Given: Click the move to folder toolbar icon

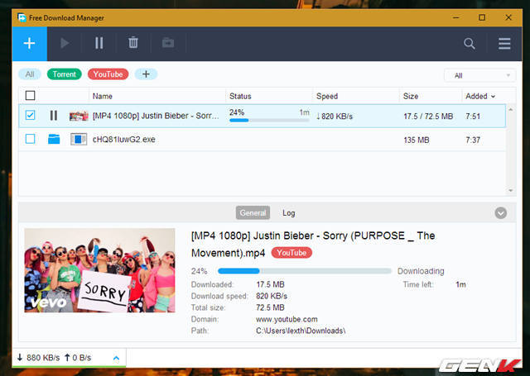Looking at the screenshot, I should [168, 43].
